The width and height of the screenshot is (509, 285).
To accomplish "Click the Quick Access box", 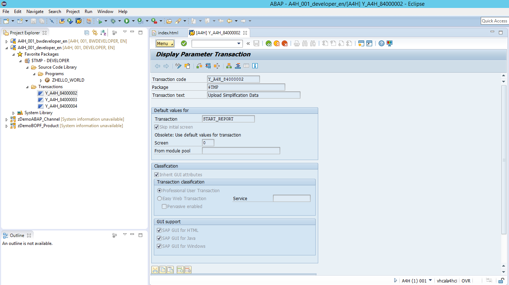I will click(x=495, y=21).
